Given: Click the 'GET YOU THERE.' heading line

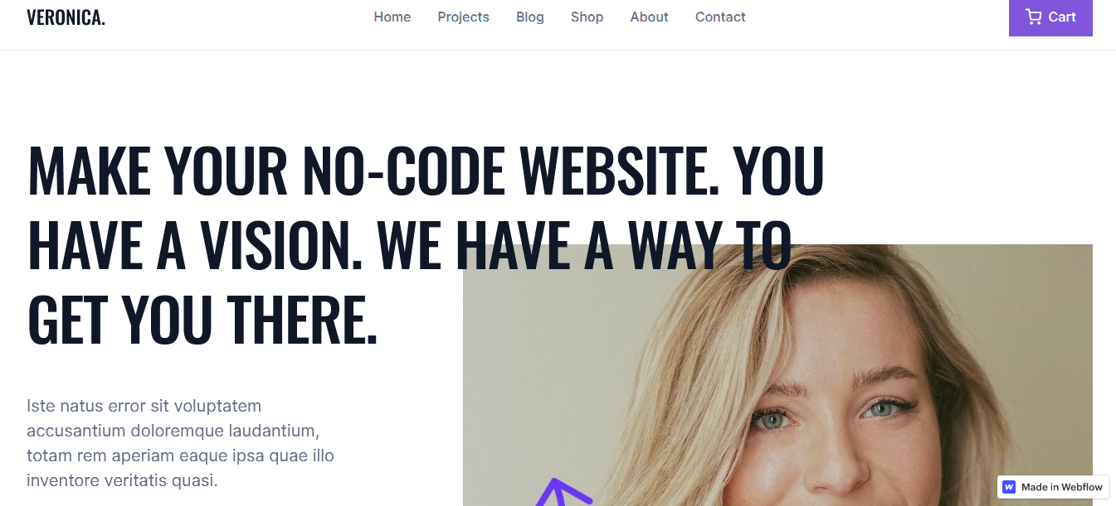Looking at the screenshot, I should click(x=203, y=319).
